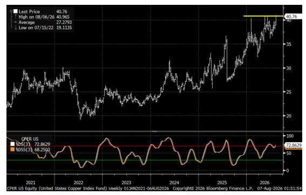This screenshot has height=195, width=306.
Task: Click the 20 price axis label
Action: coord(289,116)
